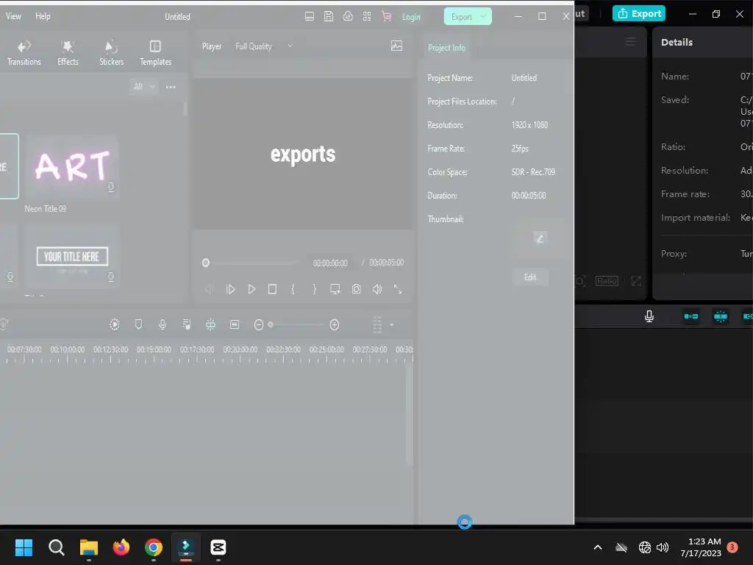Click the Edit button under Thumbnail

pyautogui.click(x=530, y=277)
